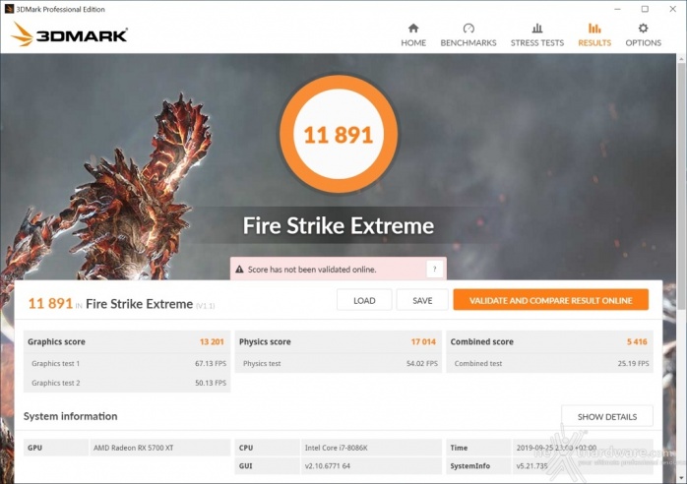
Task: Go to the OPTIONS tab
Action: 643,35
